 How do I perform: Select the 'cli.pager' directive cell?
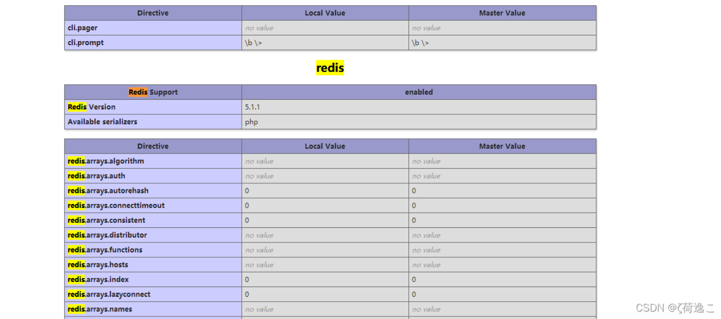(153, 28)
